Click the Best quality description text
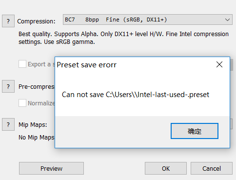Screen dimensions: 236x180 [123, 38]
